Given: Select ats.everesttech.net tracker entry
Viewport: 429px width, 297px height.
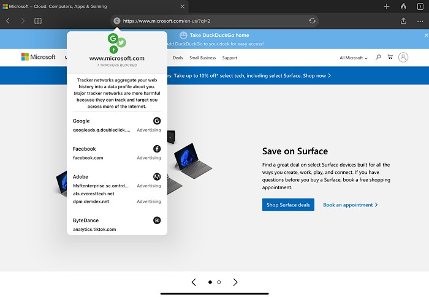Looking at the screenshot, I should 94,194.
